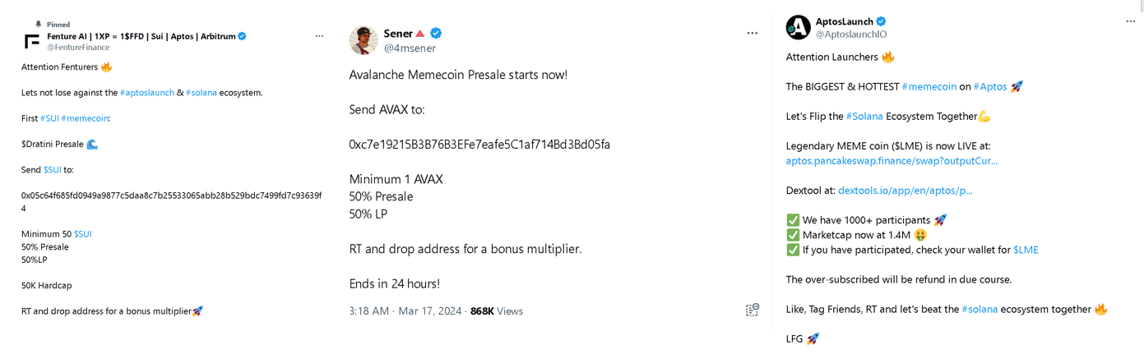Open the #Aptos hashtag link
The height and width of the screenshot is (354, 1144).
coord(990,86)
